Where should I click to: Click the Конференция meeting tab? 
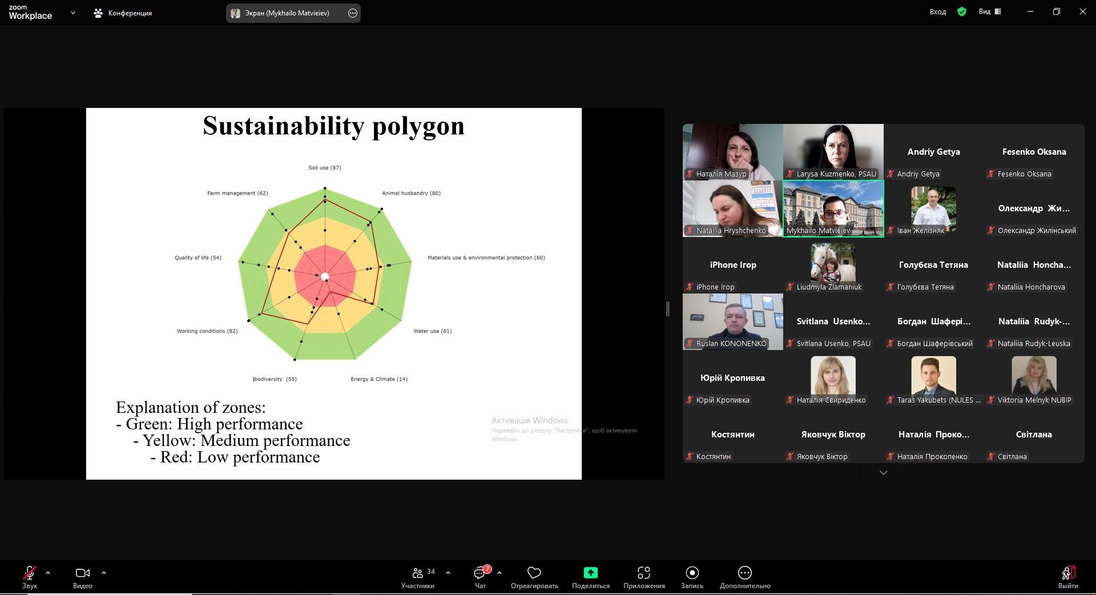[x=123, y=13]
